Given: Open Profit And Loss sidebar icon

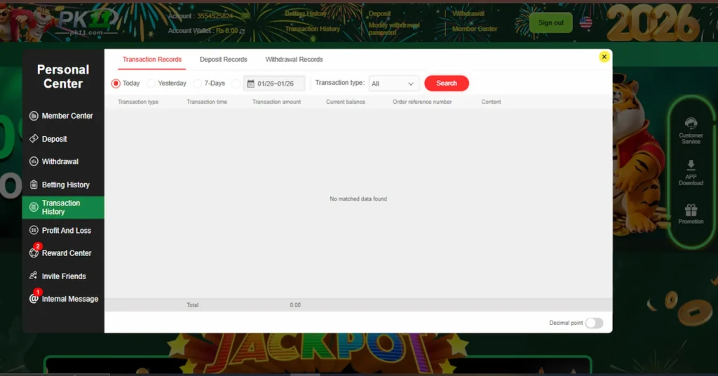Looking at the screenshot, I should click(34, 230).
